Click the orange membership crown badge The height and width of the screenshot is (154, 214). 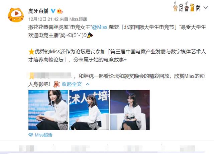(60, 11)
